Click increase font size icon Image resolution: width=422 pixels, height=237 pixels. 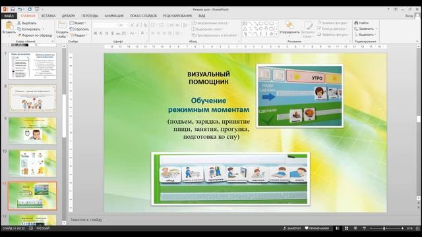click(x=132, y=25)
